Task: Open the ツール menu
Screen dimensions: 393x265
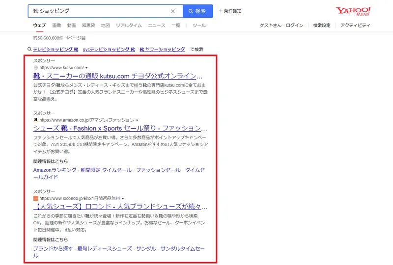Action: click(199, 26)
